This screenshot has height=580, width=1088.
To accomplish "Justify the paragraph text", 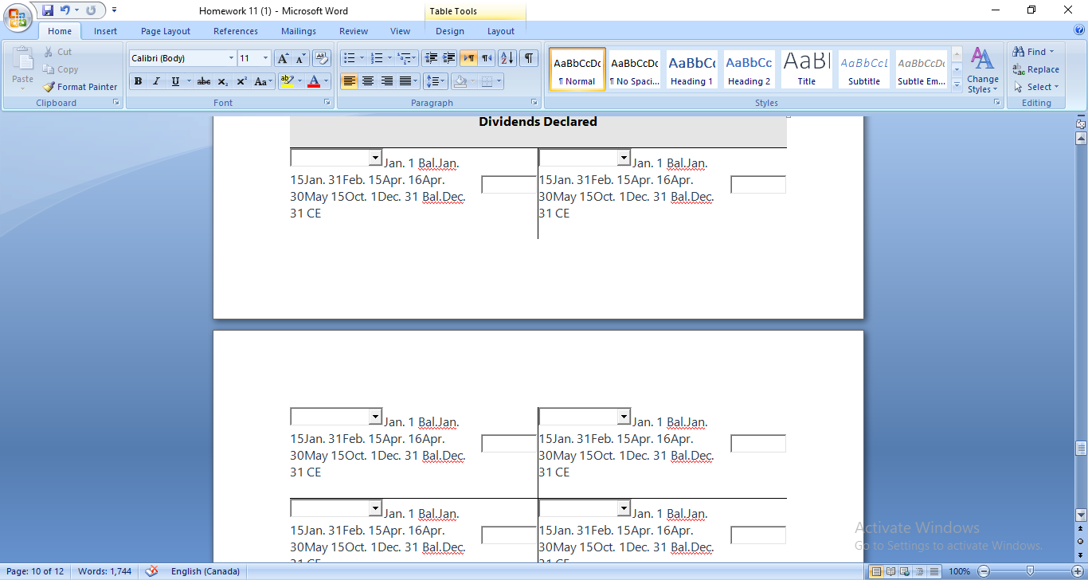I will [405, 81].
